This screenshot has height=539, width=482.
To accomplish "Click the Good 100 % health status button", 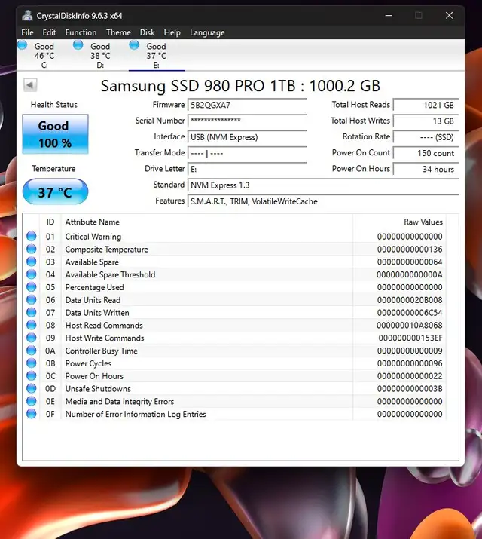I will pos(55,134).
